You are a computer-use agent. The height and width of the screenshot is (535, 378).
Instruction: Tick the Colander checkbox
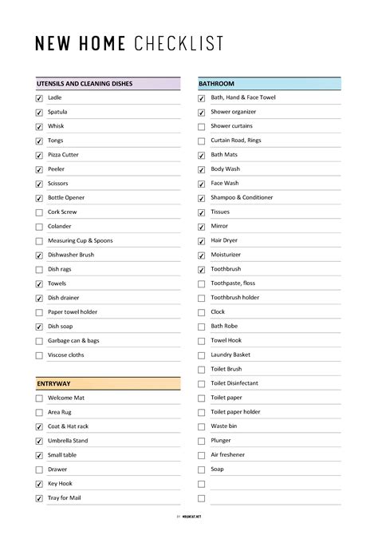39,227
